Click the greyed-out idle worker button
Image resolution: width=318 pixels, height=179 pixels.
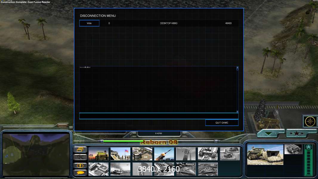[80, 157]
